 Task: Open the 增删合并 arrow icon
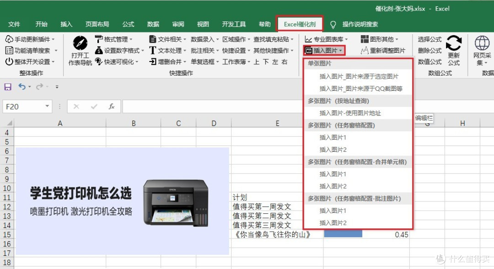(152, 61)
